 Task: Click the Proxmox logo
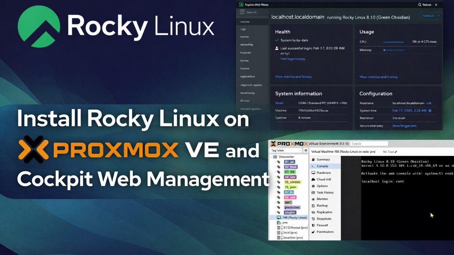click(289, 143)
